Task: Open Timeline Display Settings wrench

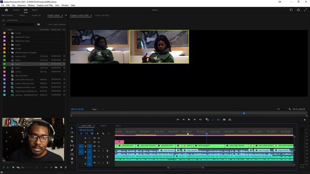Action: tap(103, 133)
